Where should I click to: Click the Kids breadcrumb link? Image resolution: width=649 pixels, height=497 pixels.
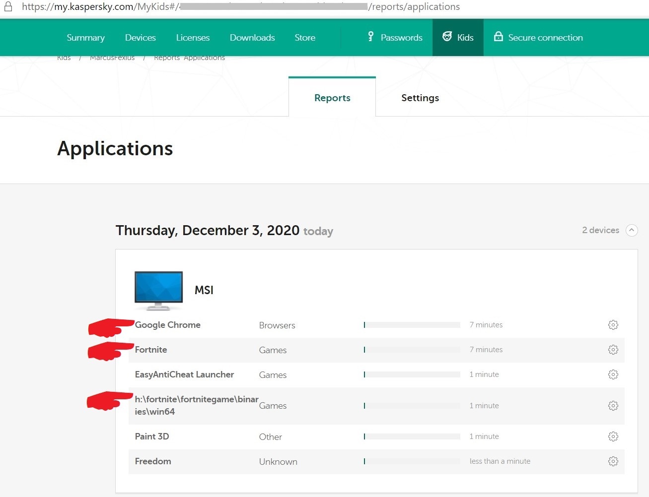[x=64, y=58]
